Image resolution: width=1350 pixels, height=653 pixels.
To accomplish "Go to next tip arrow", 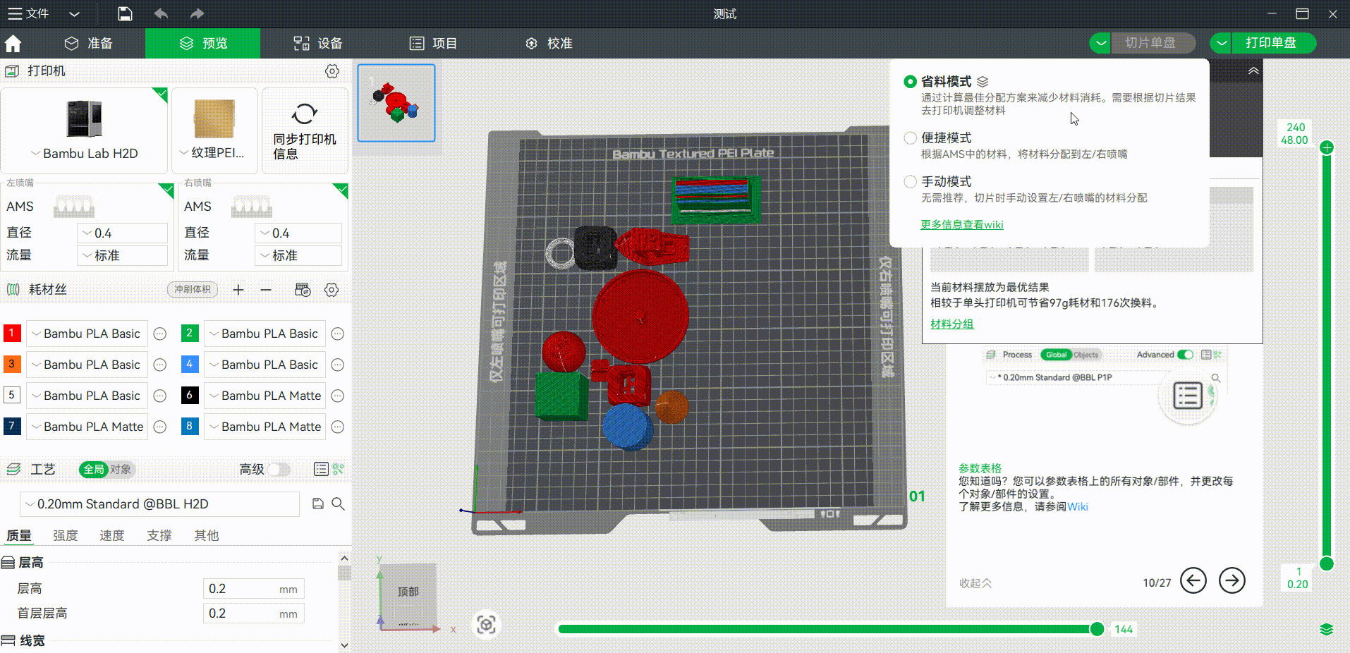I will [x=1232, y=581].
